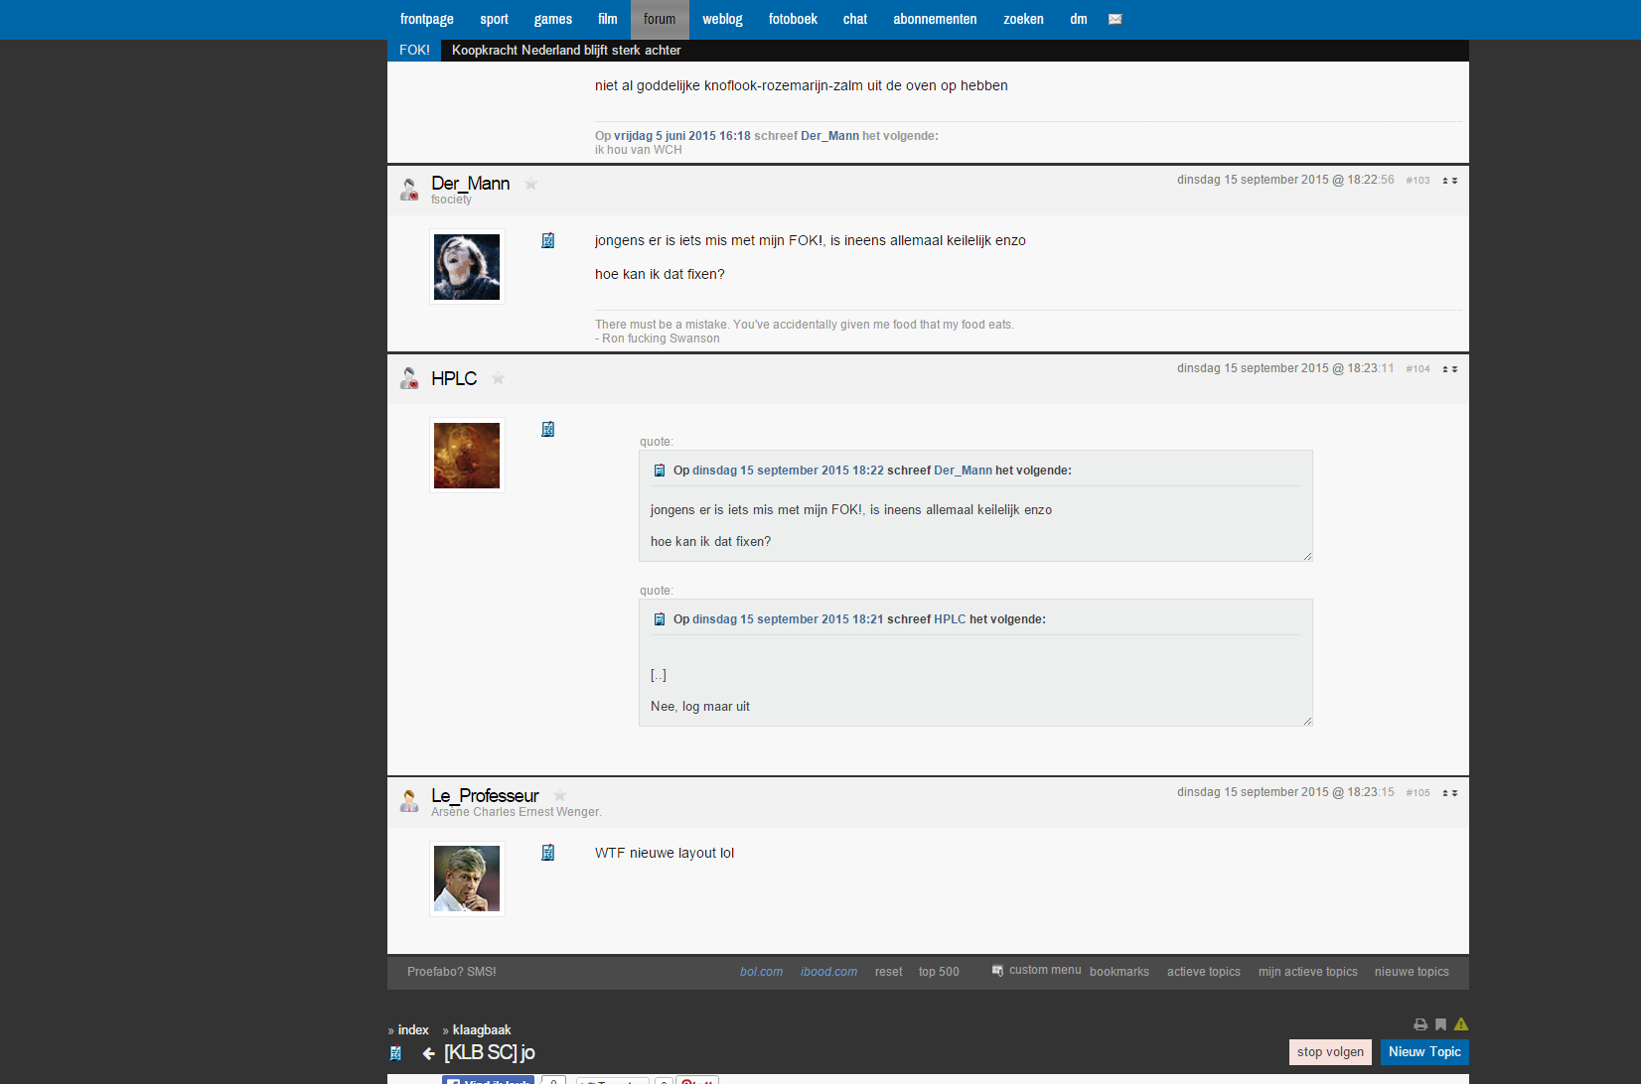Click the ibood.com link
This screenshot has height=1084, width=1641.
[x=828, y=972]
